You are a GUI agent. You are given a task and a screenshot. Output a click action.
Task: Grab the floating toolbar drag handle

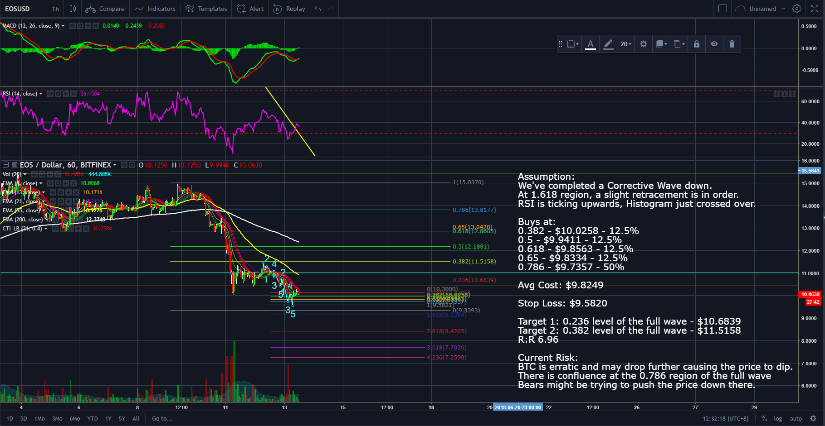tap(561, 44)
